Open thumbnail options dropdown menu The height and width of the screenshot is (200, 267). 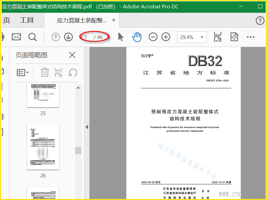[x=23, y=73]
